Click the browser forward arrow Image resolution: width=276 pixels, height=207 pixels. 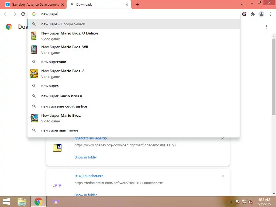(x=15, y=14)
